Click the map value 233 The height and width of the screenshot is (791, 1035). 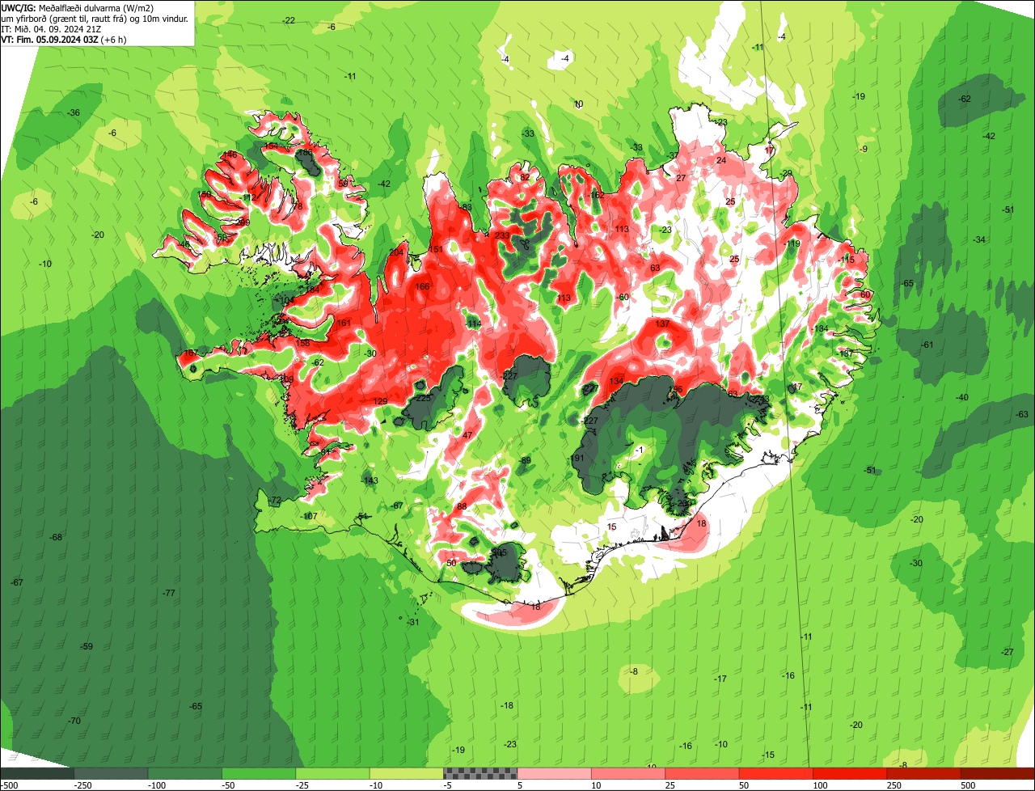click(502, 235)
